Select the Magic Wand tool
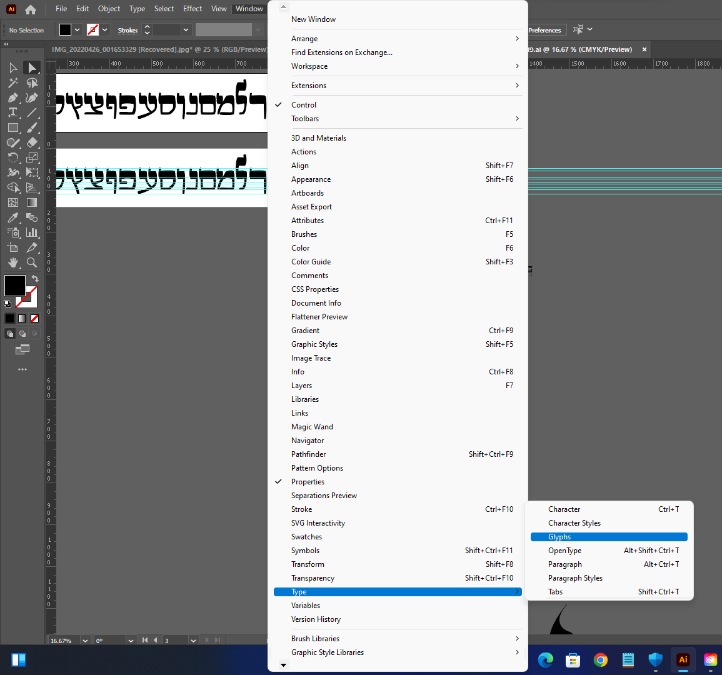This screenshot has width=722, height=675. [13, 83]
